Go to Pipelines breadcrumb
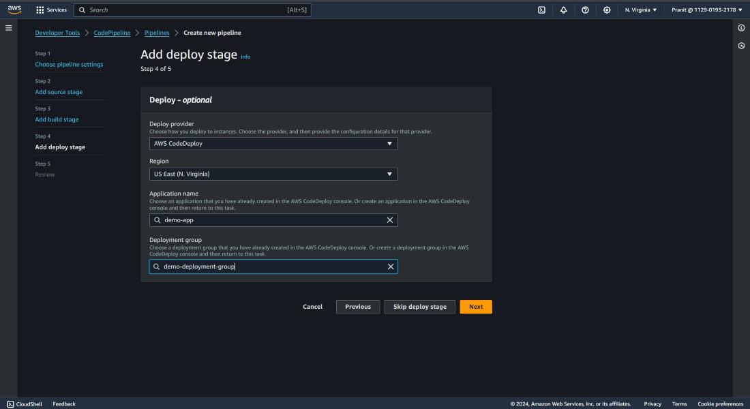 (157, 33)
